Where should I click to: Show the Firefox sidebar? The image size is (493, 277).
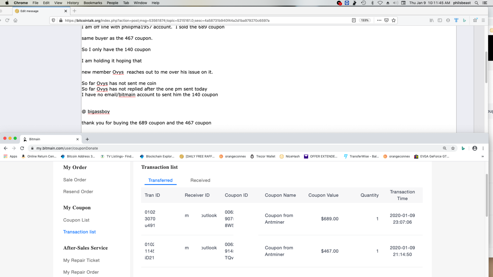coord(440,20)
